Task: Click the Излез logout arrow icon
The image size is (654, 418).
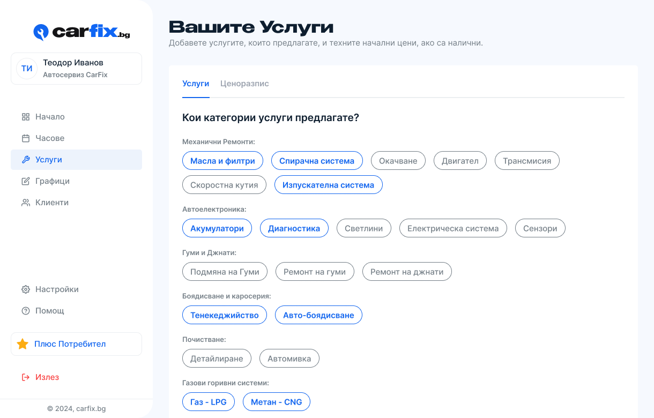Action: 26,377
